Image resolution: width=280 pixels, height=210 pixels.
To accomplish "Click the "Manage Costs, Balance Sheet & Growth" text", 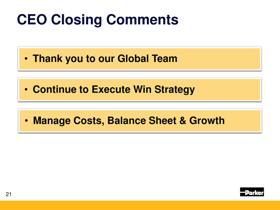I will tap(129, 121).
